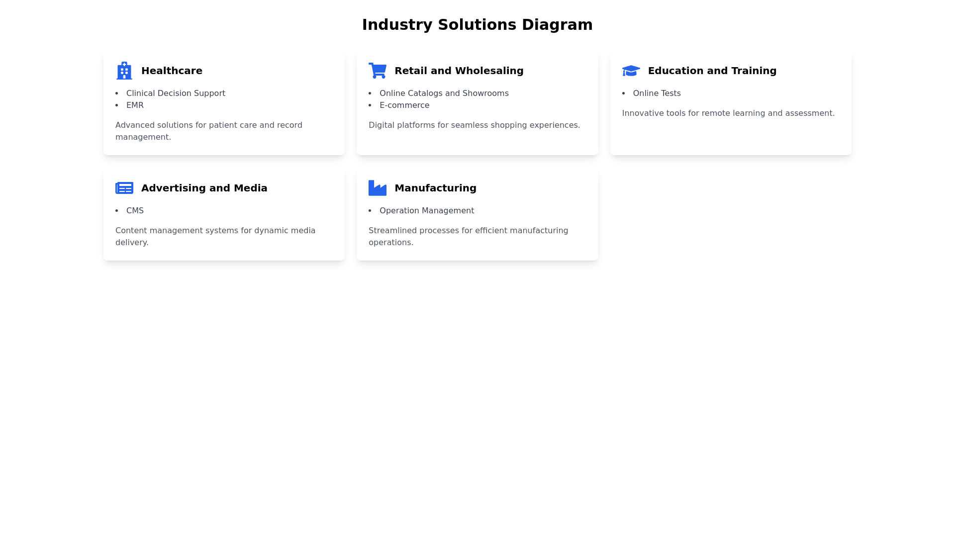Click the CMS list item
The image size is (955, 537).
pyautogui.click(x=135, y=211)
